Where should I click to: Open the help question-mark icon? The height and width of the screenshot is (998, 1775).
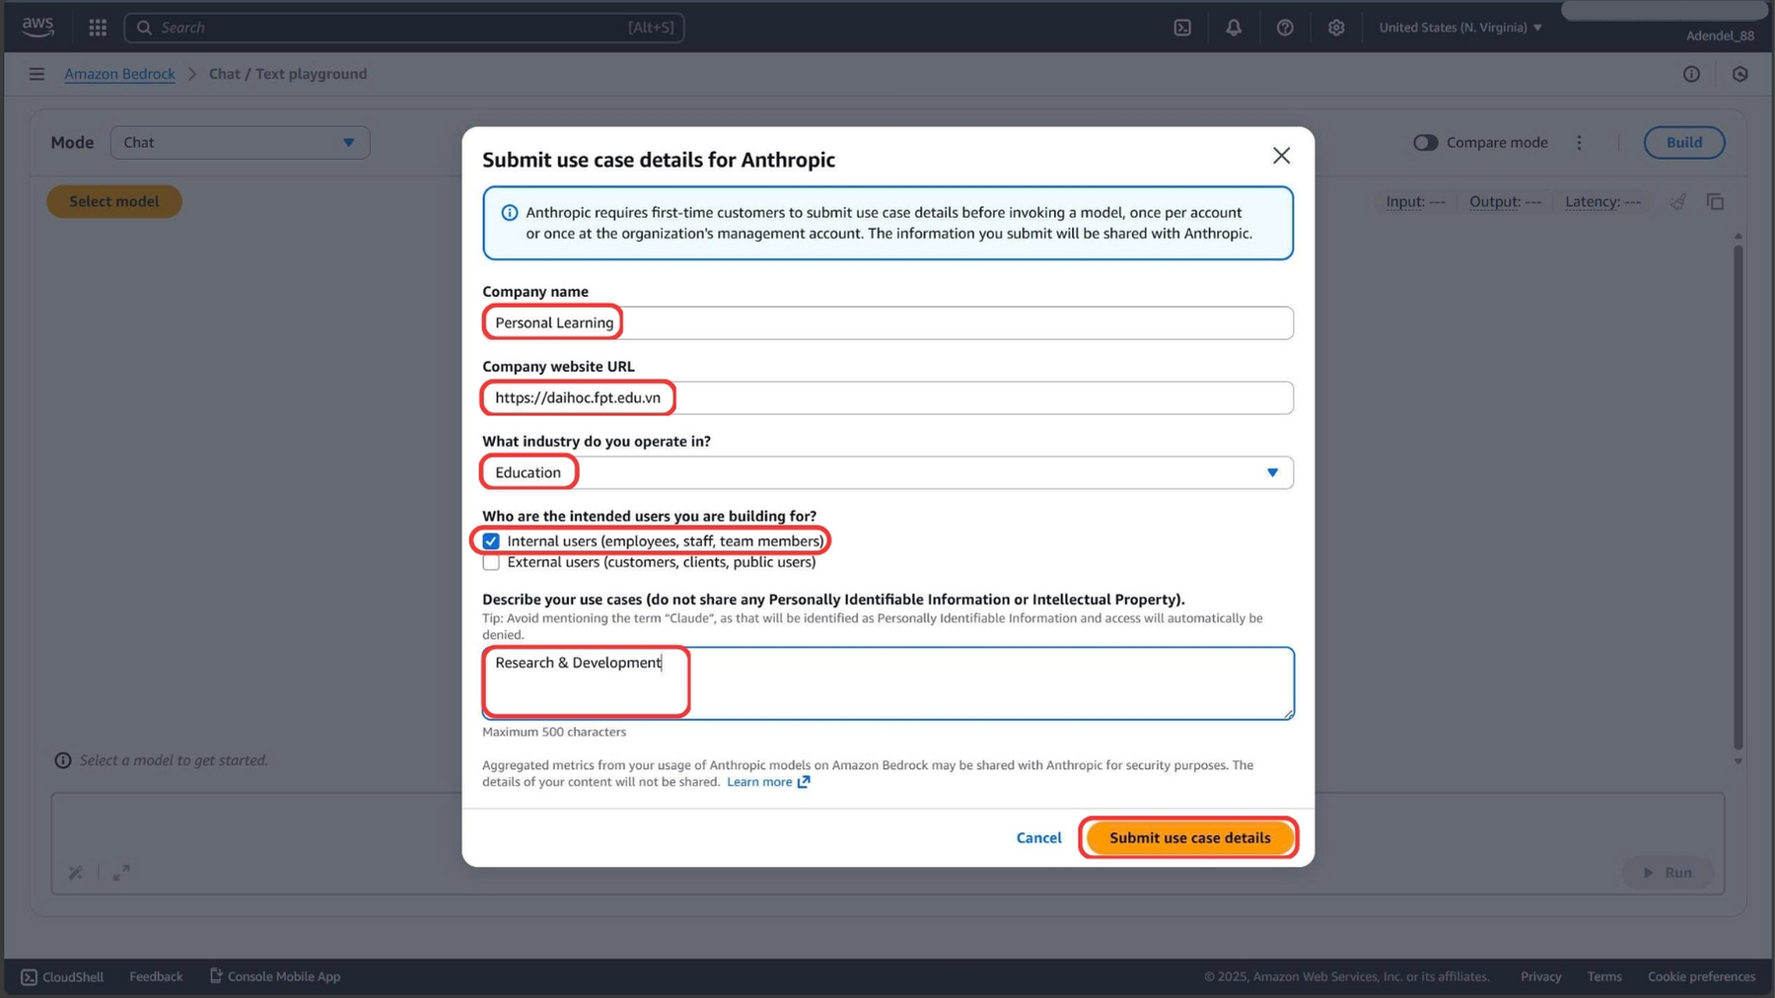(1285, 27)
